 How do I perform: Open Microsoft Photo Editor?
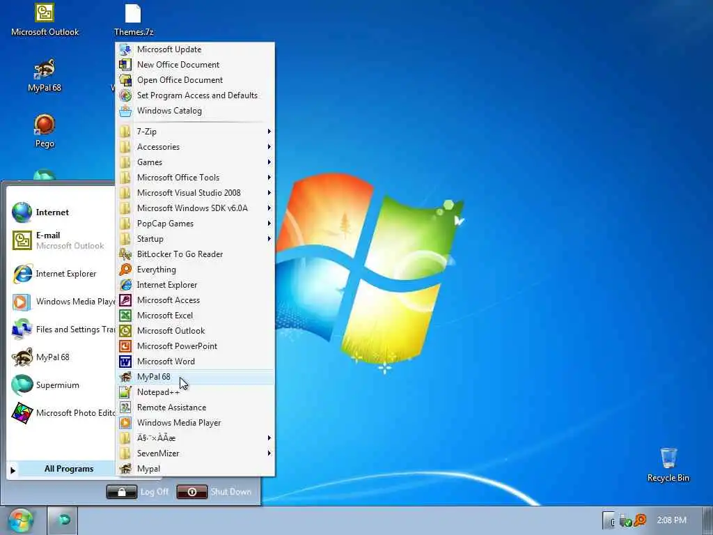point(61,413)
